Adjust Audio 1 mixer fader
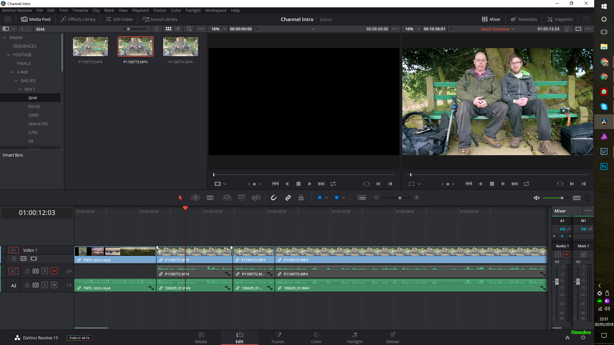 (x=557, y=281)
